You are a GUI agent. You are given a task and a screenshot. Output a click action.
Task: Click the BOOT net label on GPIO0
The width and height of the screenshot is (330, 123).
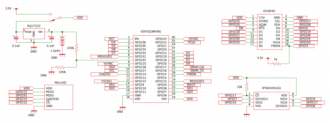[191, 85]
